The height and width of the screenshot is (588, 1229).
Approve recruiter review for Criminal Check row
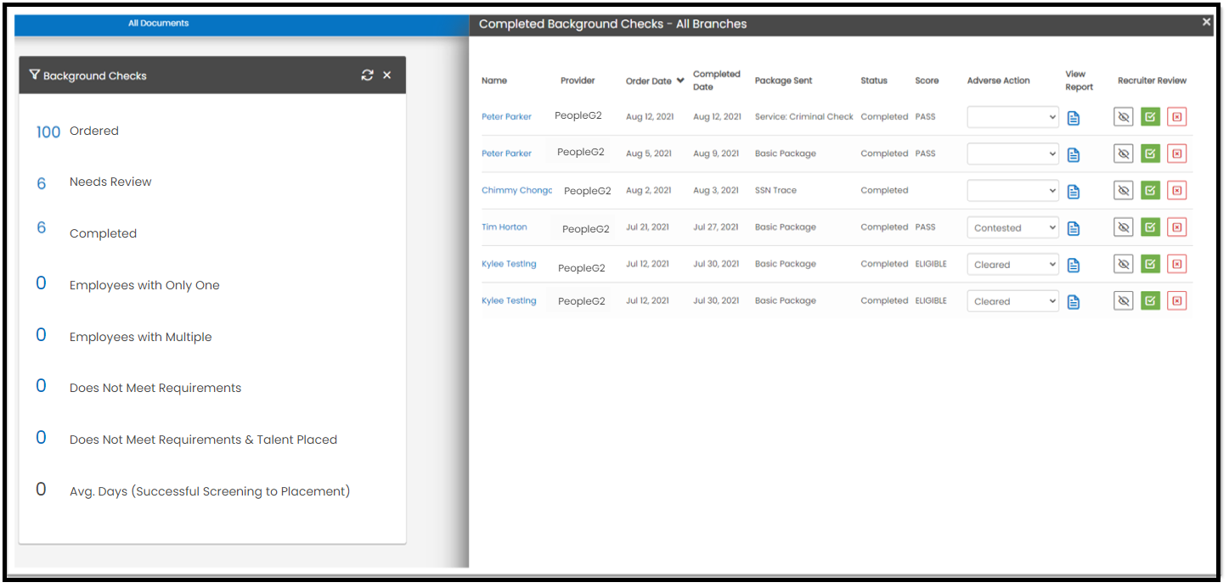click(1150, 117)
